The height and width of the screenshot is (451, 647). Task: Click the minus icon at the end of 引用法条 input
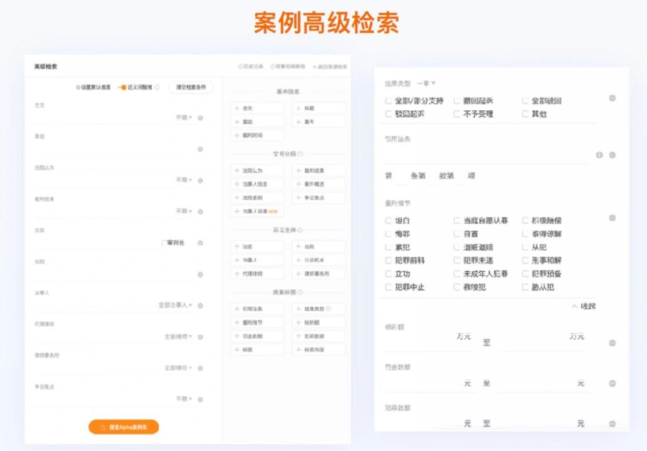click(x=613, y=155)
